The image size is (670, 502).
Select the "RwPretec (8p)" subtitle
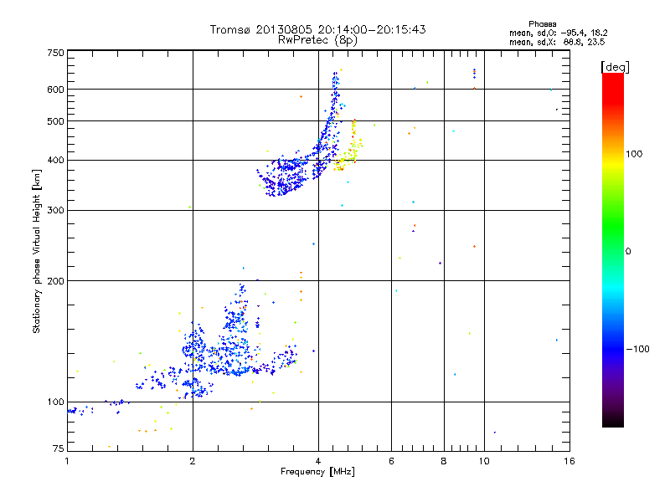(317, 40)
